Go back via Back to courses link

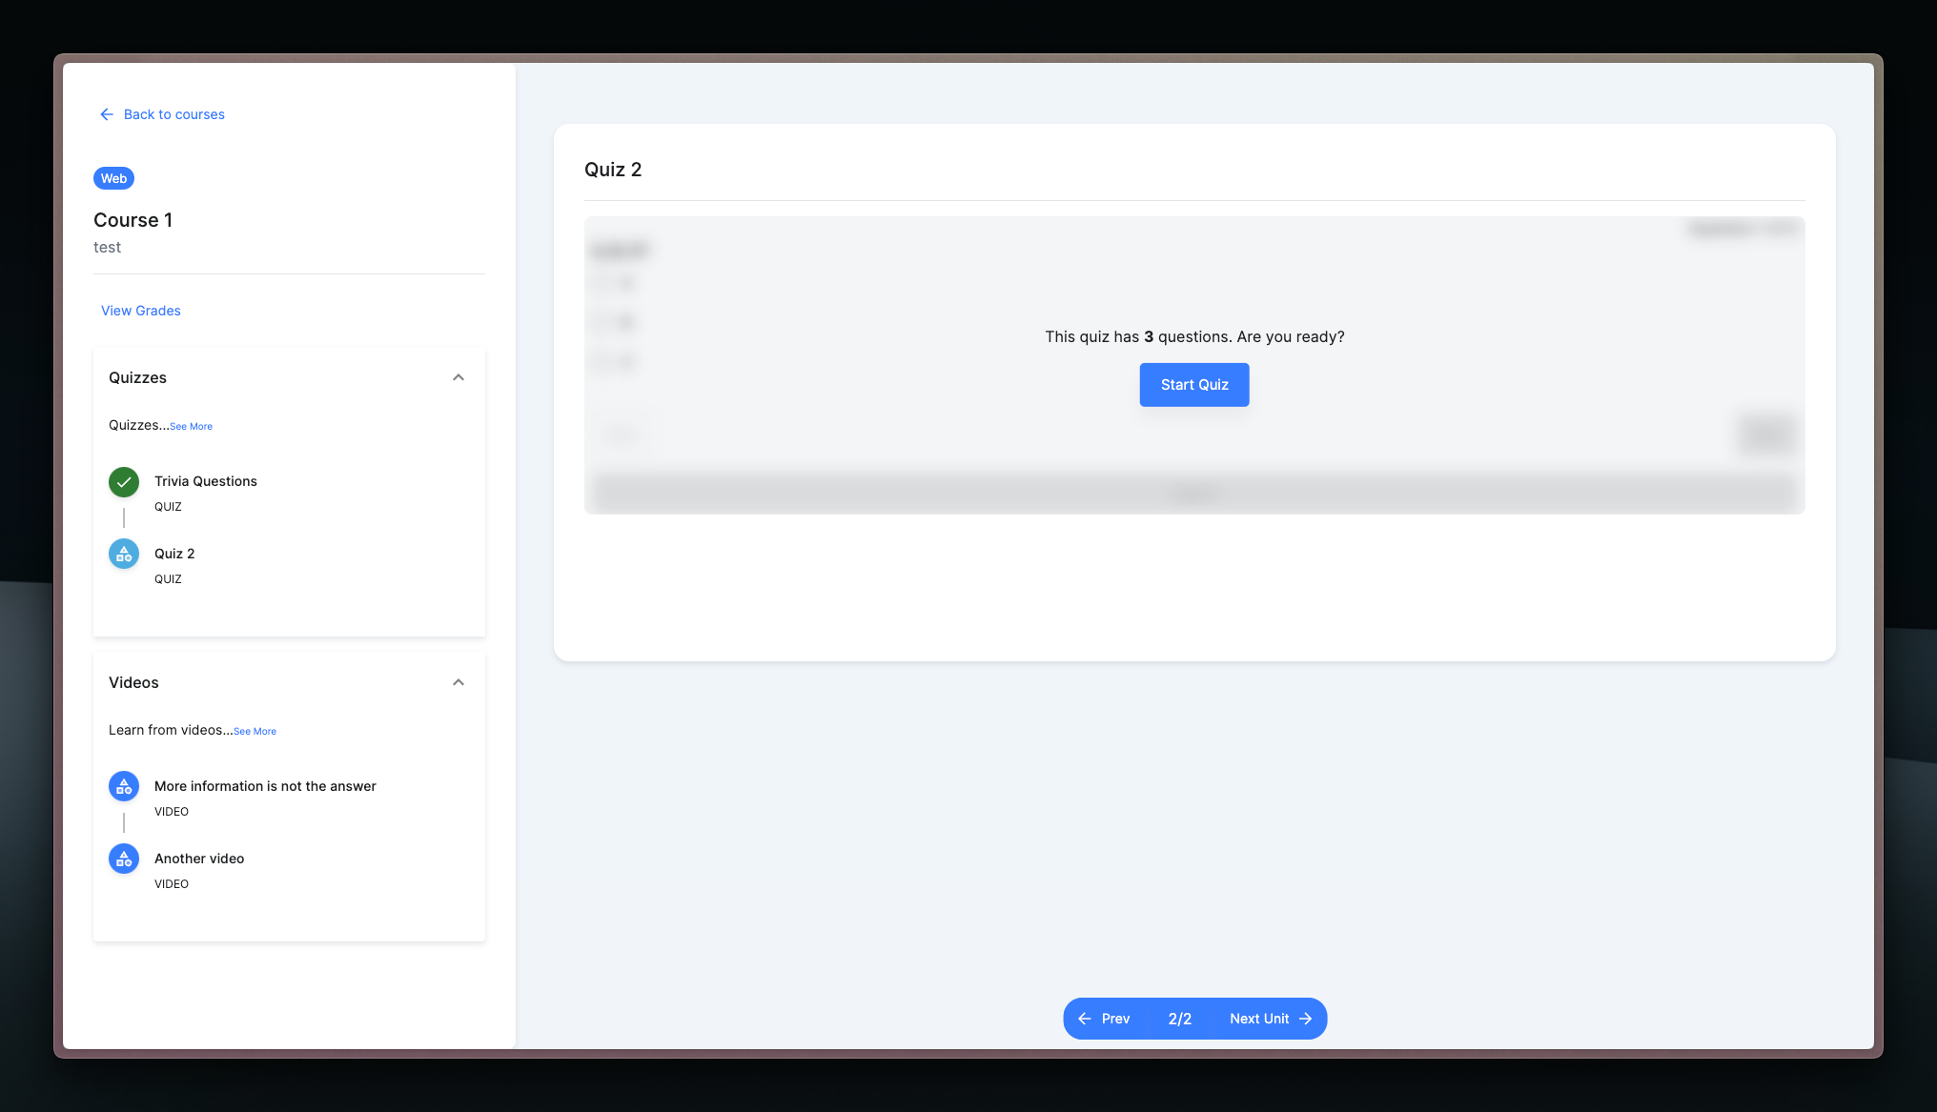click(174, 114)
